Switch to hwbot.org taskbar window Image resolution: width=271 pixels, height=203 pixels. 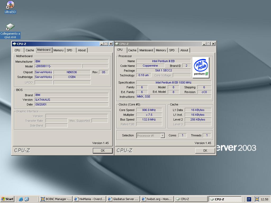pos(157,199)
